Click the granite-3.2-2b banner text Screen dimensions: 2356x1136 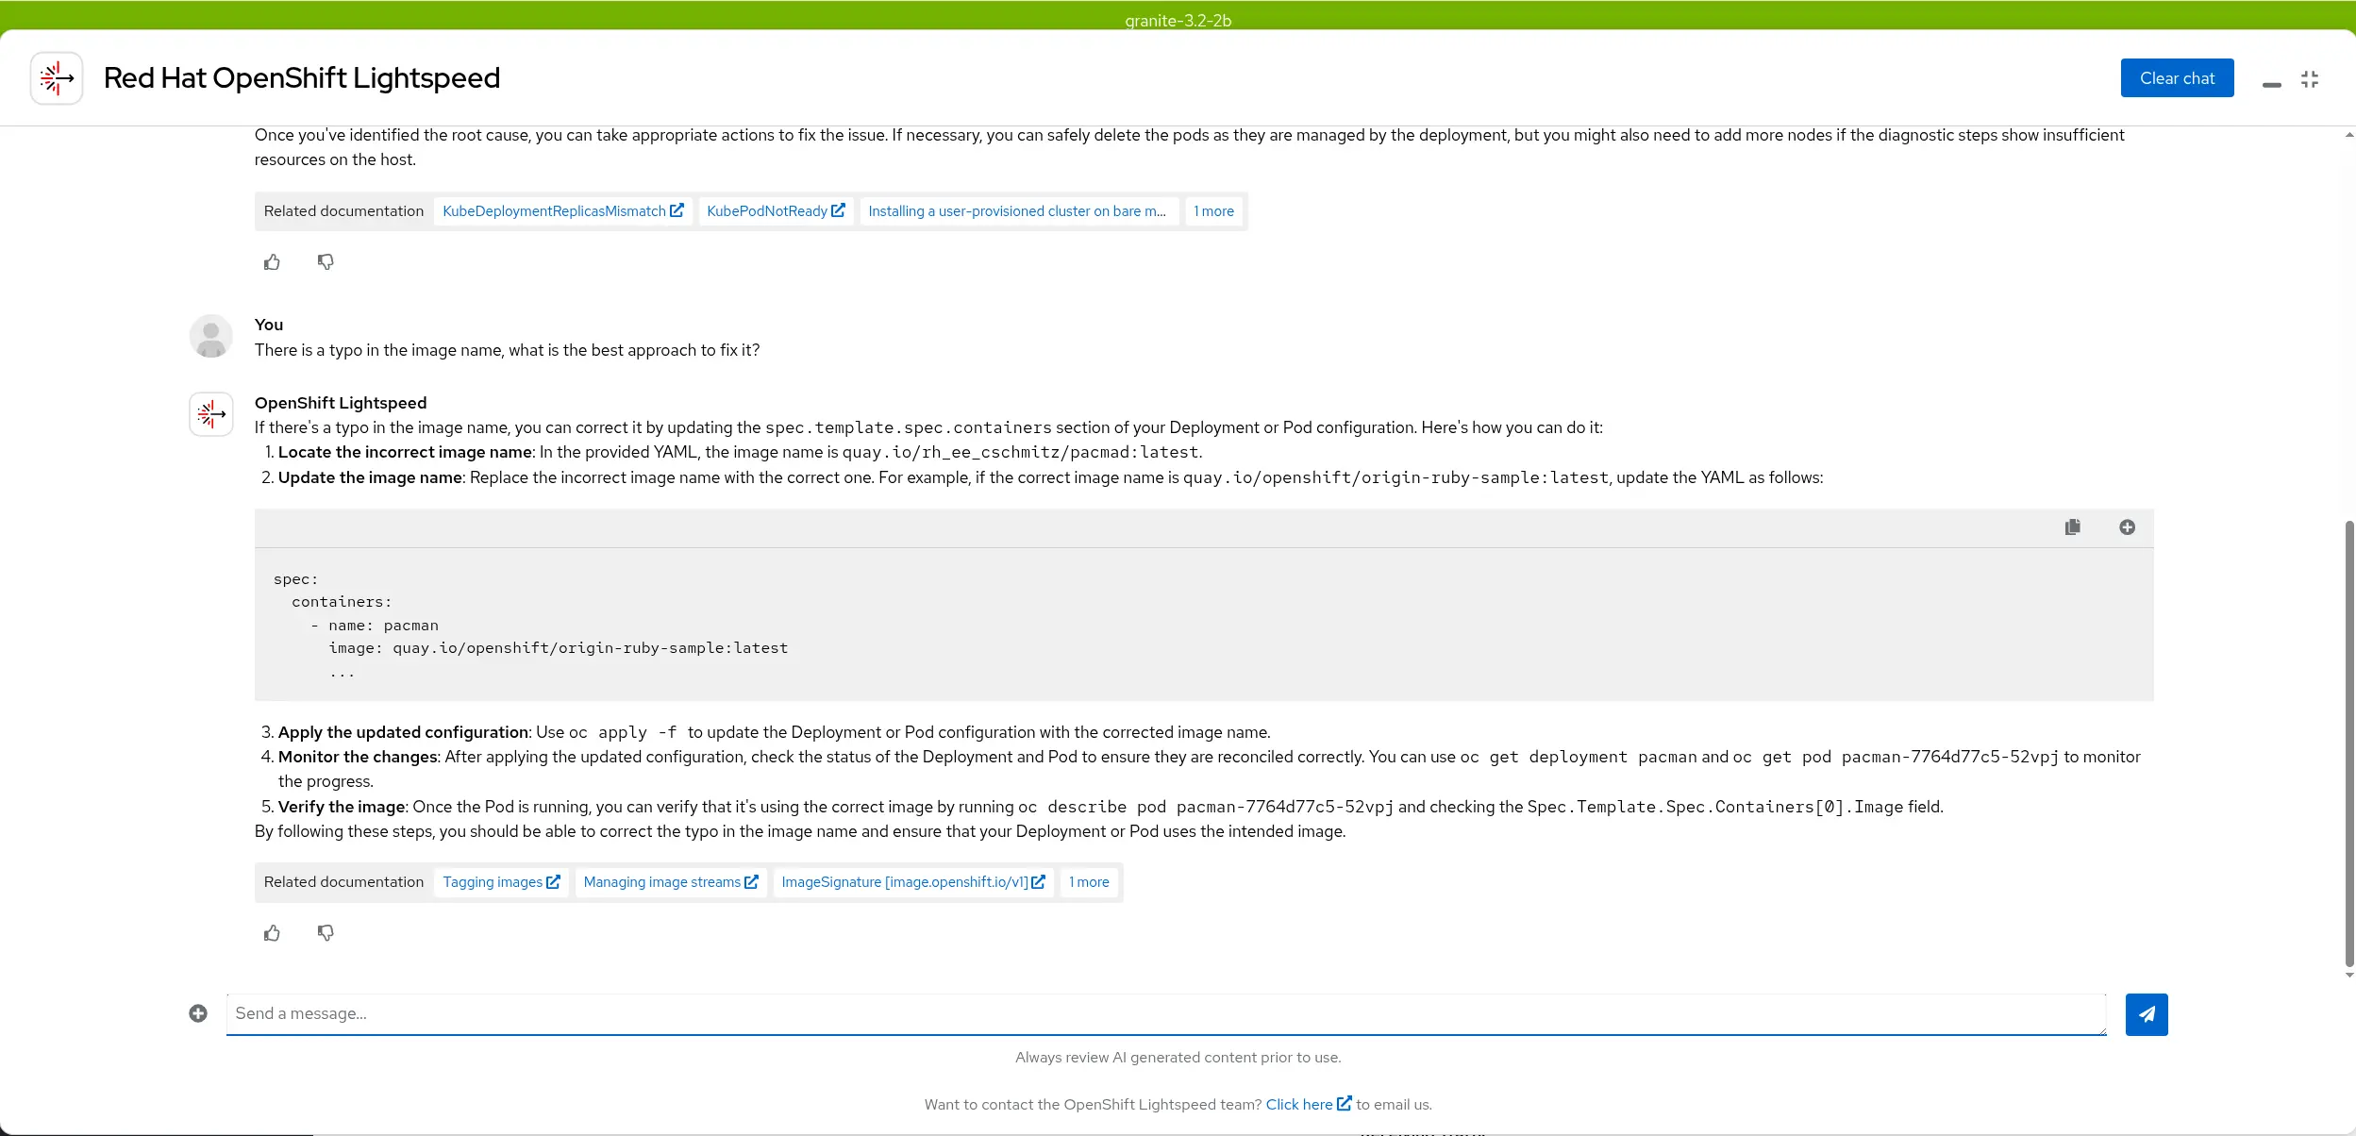click(x=1178, y=21)
